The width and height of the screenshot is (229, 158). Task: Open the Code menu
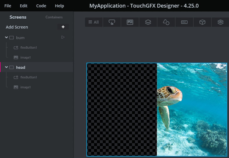click(41, 6)
